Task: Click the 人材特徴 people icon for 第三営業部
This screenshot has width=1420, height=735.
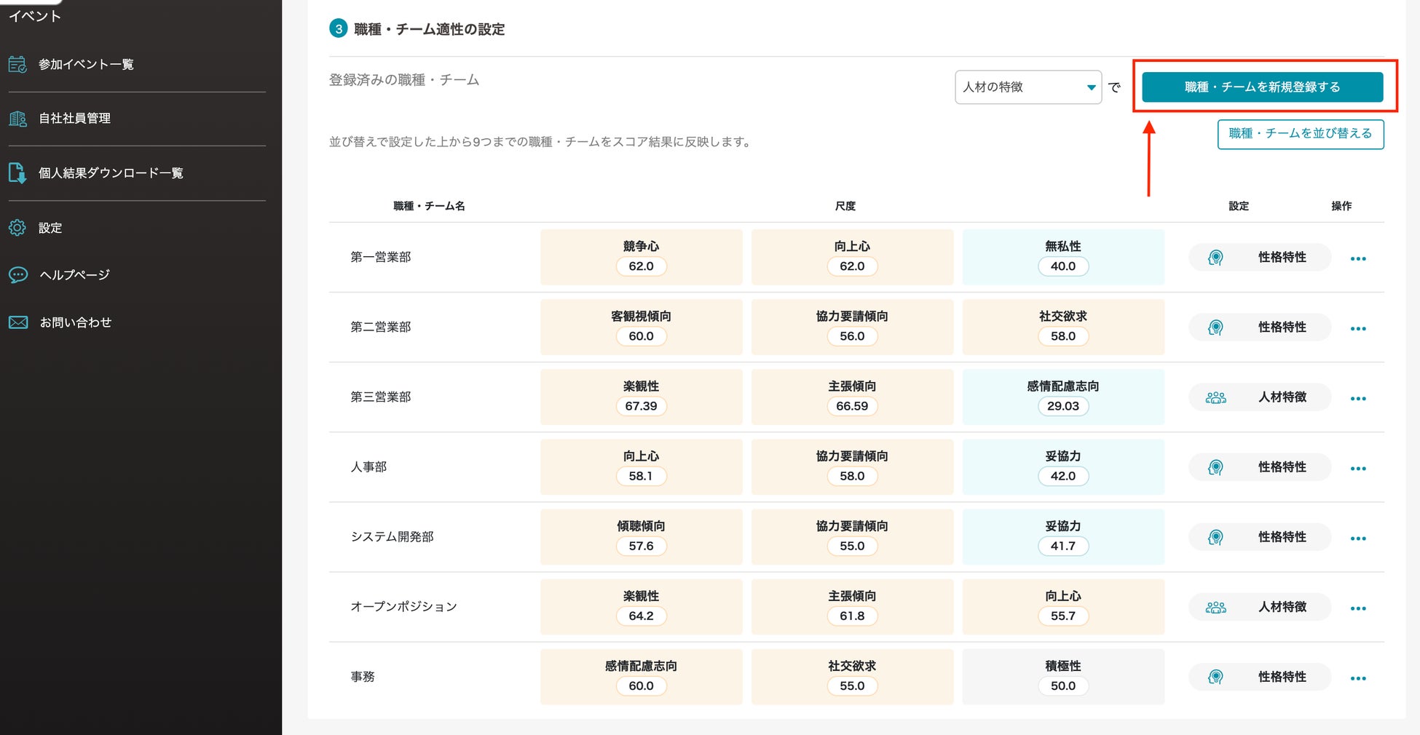Action: pyautogui.click(x=1215, y=397)
